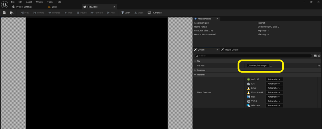Click the Pause playback button
This screenshot has width=322, height=129.
click(81, 13)
